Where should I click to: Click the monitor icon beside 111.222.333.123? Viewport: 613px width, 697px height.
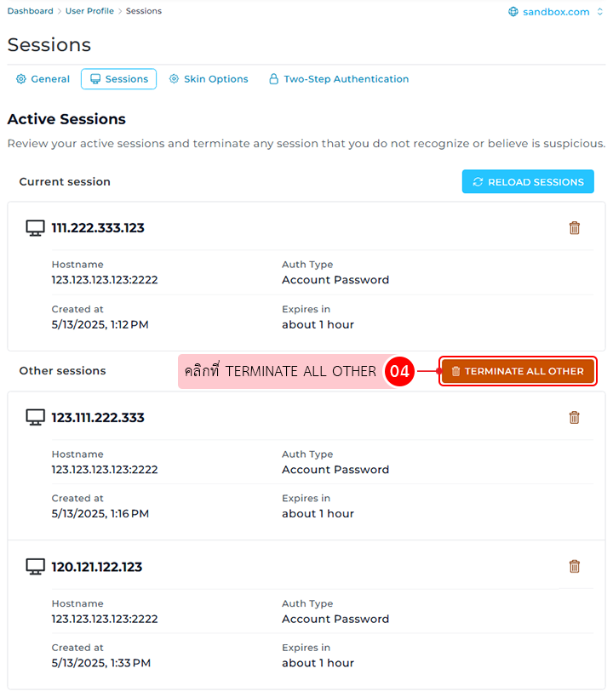click(x=35, y=228)
